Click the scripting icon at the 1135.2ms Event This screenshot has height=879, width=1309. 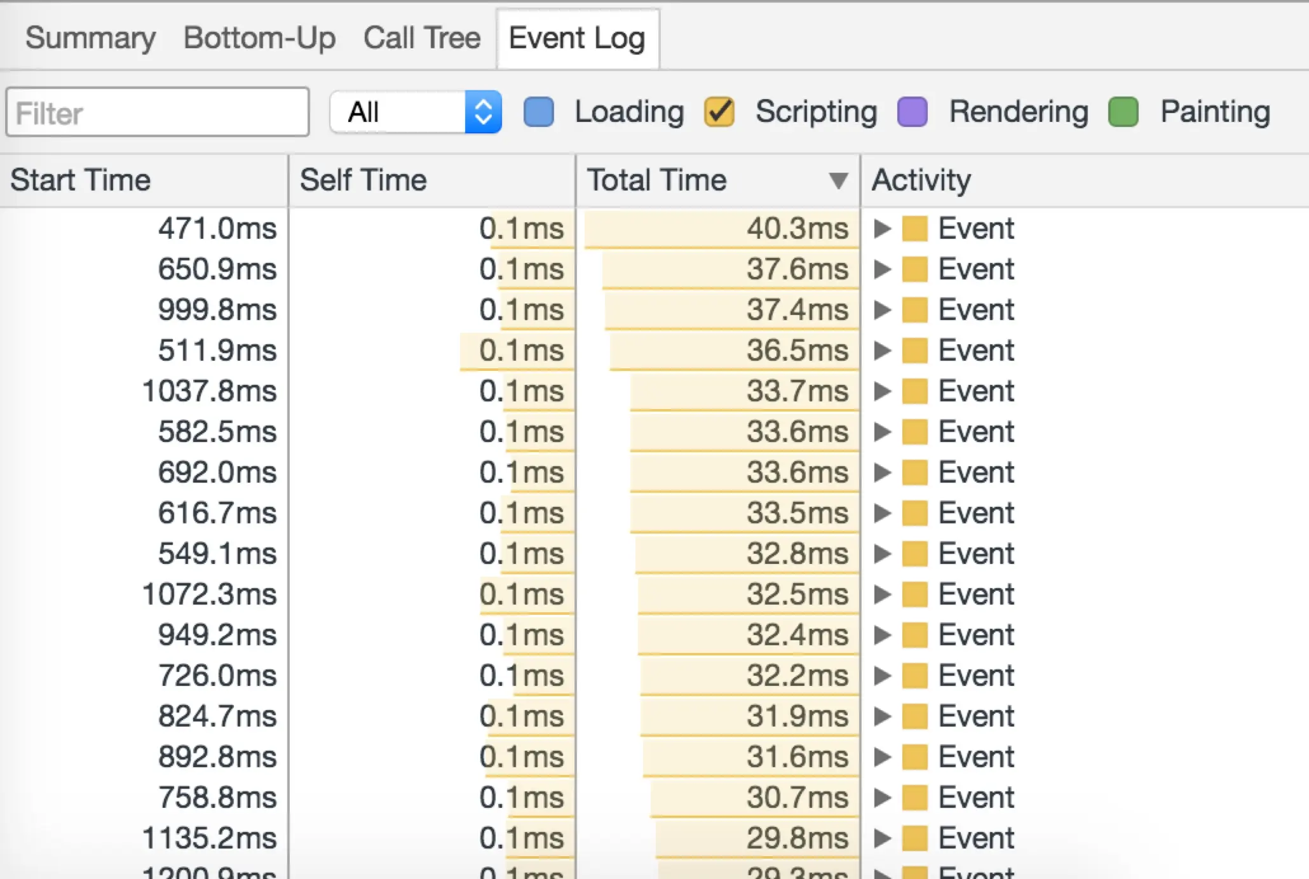tap(914, 838)
